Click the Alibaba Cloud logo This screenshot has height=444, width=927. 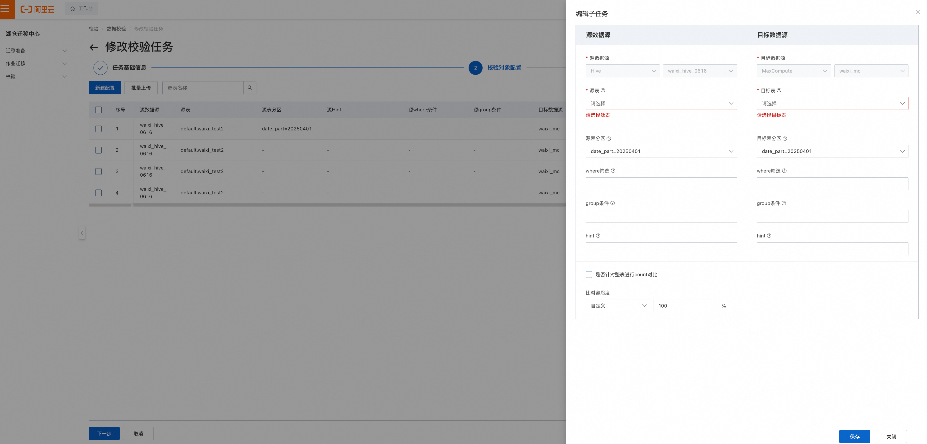point(37,9)
